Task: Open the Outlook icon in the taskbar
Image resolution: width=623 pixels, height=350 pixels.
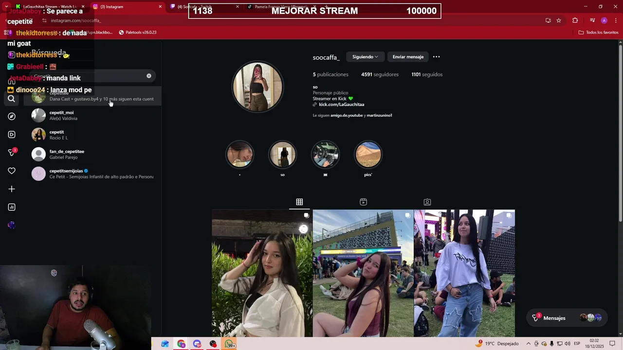Action: (165, 344)
